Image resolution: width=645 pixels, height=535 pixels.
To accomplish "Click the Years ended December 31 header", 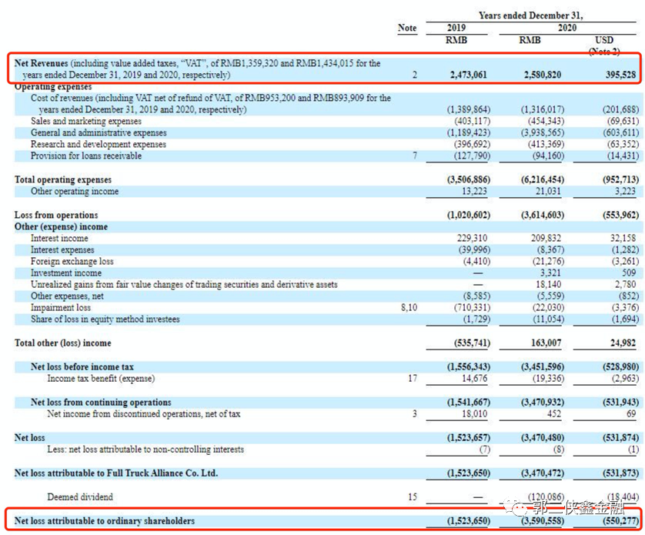I will [530, 15].
